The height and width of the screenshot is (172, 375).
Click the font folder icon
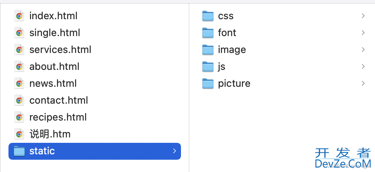click(208, 33)
